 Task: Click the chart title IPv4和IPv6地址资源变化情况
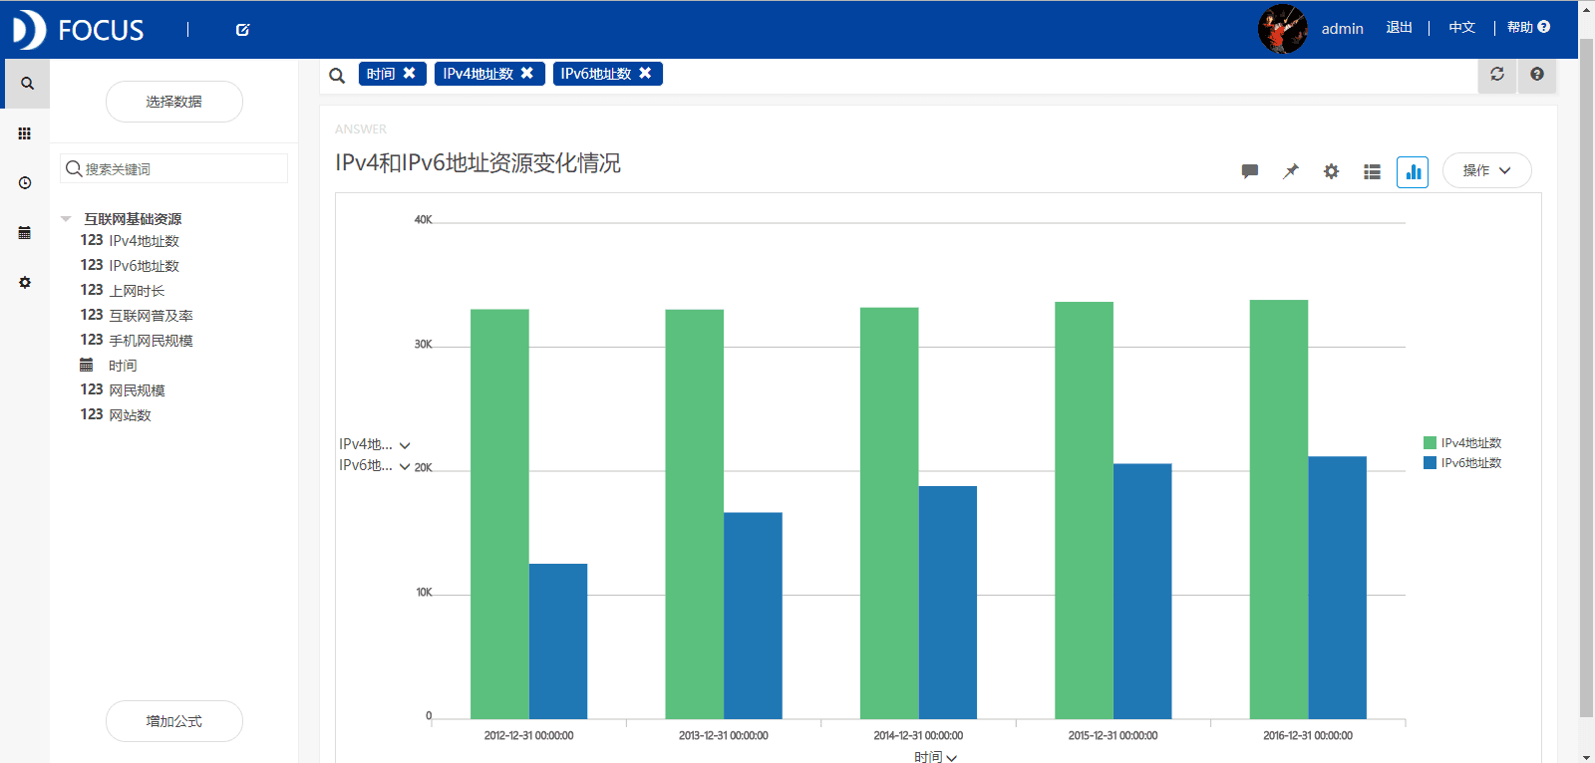click(x=478, y=163)
